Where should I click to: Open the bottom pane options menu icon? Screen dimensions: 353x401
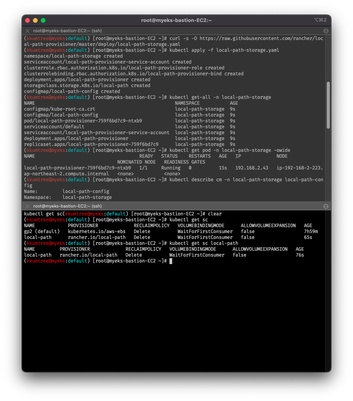point(326,206)
